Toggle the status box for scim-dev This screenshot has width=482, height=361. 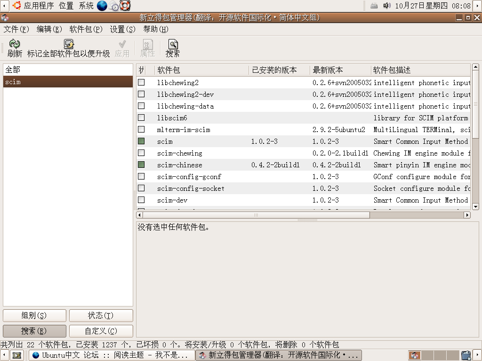(141, 200)
